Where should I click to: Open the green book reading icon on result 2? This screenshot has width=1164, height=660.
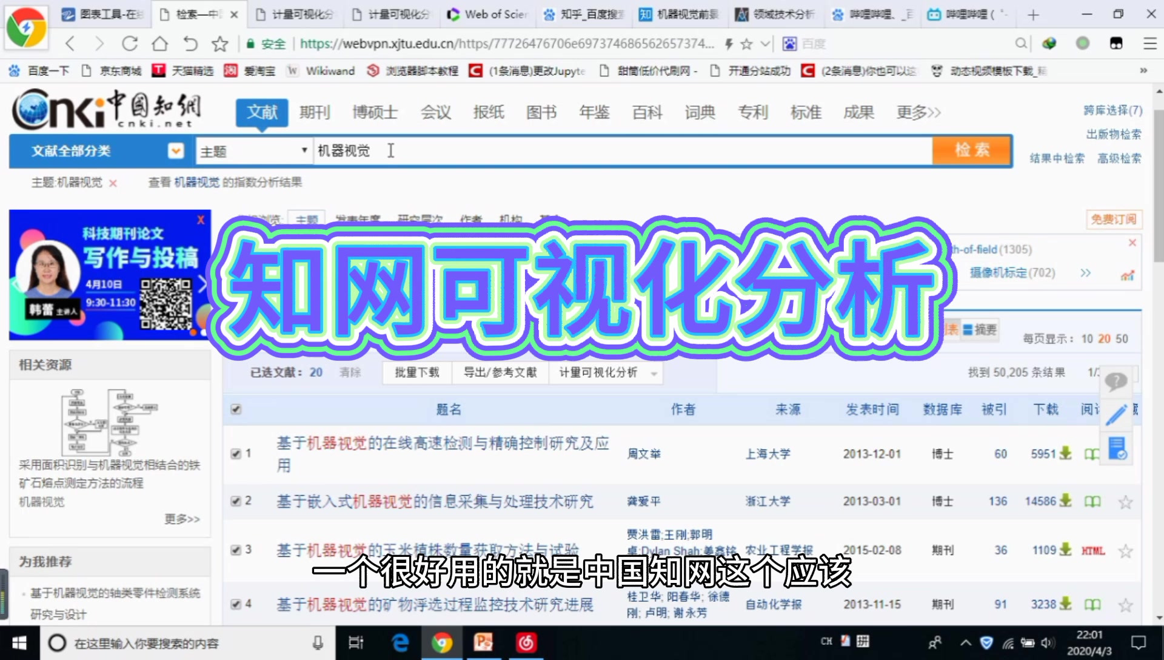point(1092,502)
